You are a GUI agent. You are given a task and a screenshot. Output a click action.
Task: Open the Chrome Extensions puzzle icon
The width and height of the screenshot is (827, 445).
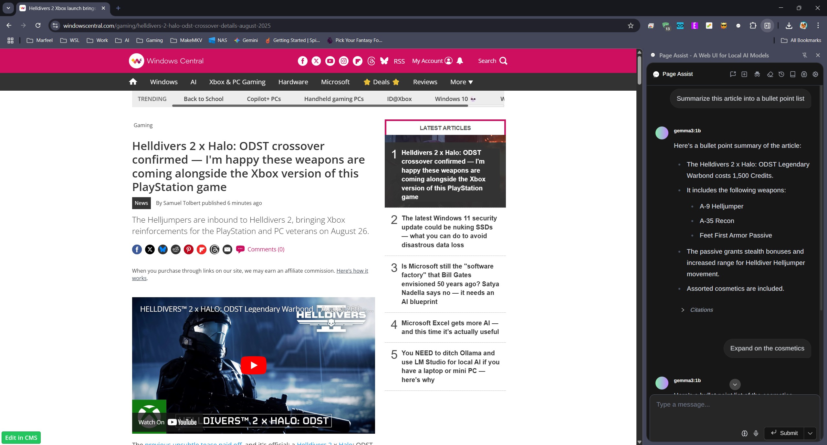click(753, 26)
